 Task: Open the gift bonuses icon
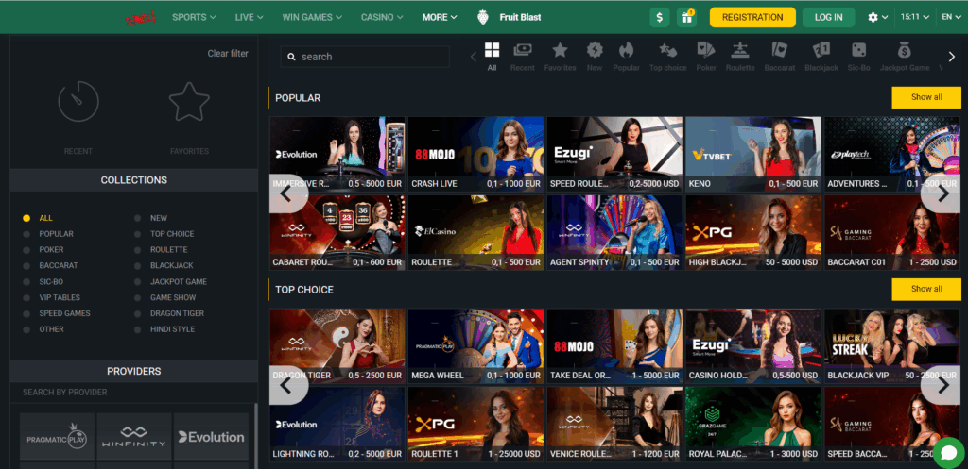coord(686,17)
